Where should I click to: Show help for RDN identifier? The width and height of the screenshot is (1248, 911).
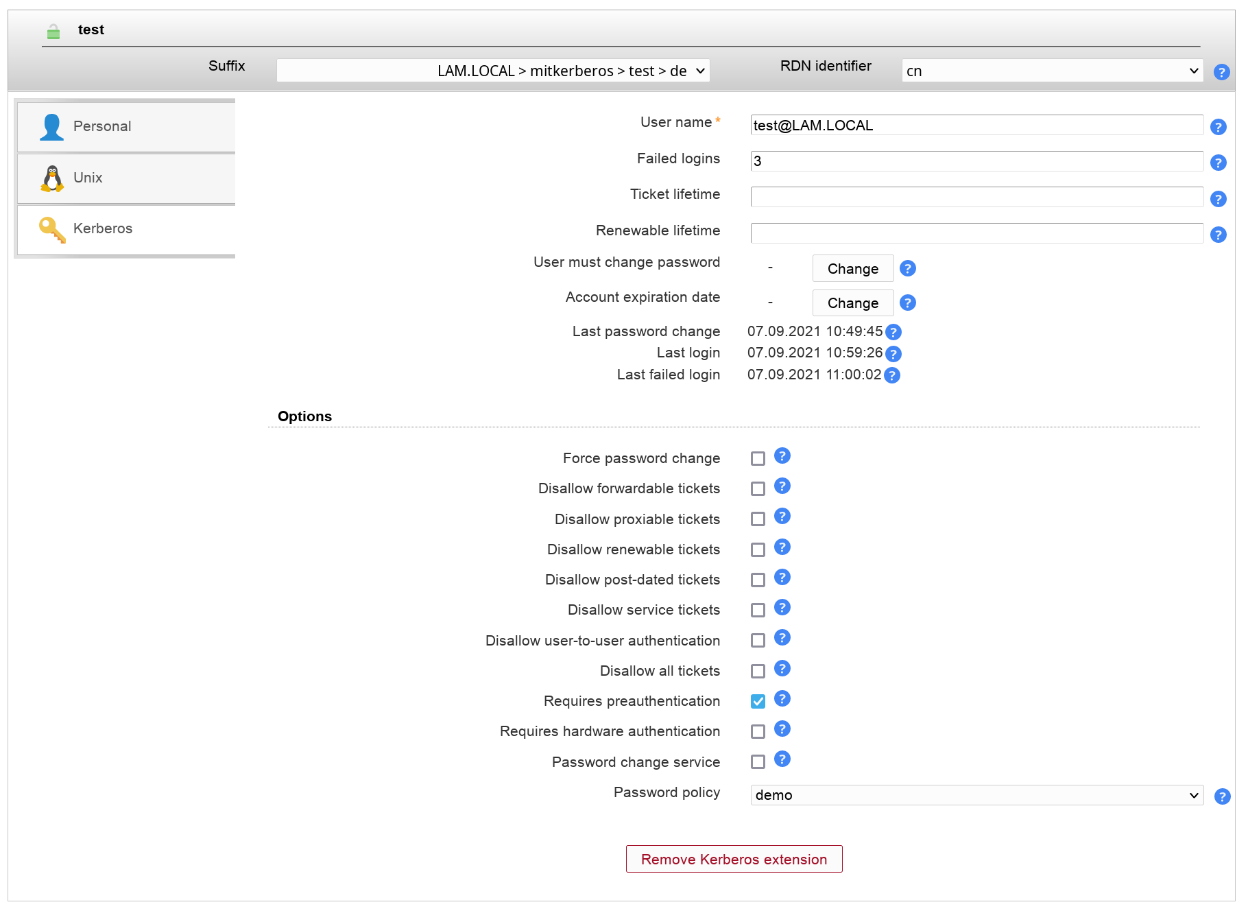[x=1221, y=72]
